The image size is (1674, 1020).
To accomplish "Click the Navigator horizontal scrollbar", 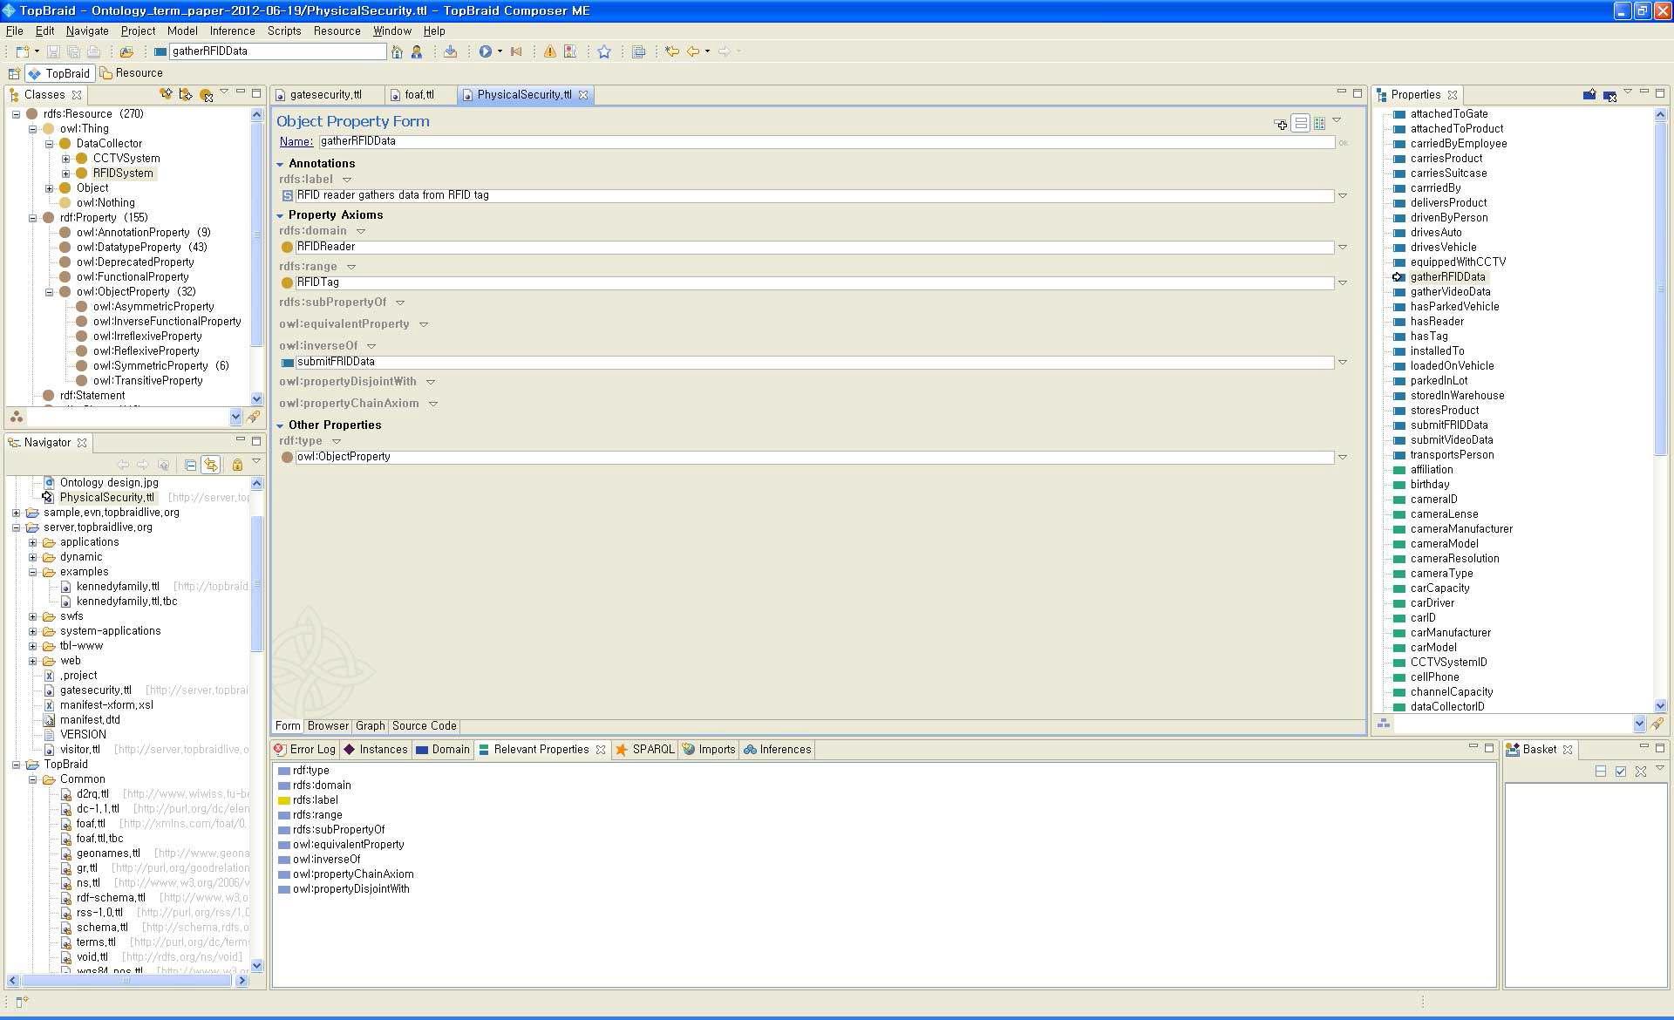I will pyautogui.click(x=127, y=981).
